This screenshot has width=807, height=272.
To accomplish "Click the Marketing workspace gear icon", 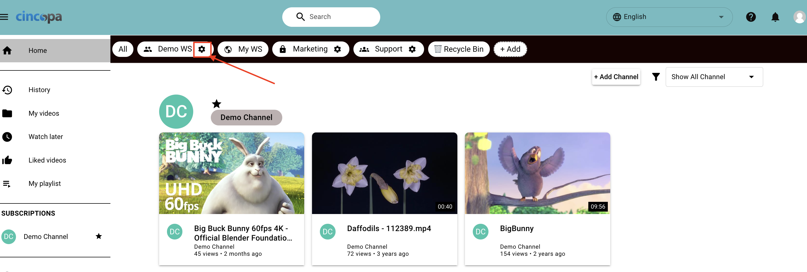I will point(337,49).
